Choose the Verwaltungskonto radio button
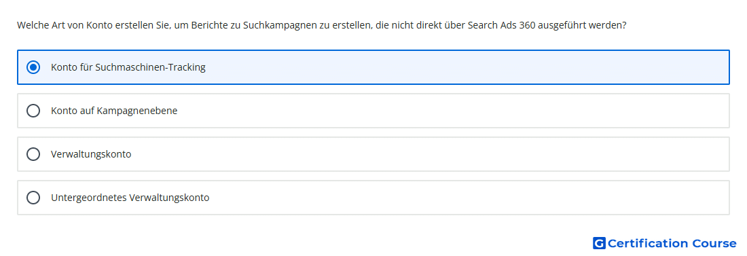This screenshot has height=256, width=747. [x=33, y=154]
